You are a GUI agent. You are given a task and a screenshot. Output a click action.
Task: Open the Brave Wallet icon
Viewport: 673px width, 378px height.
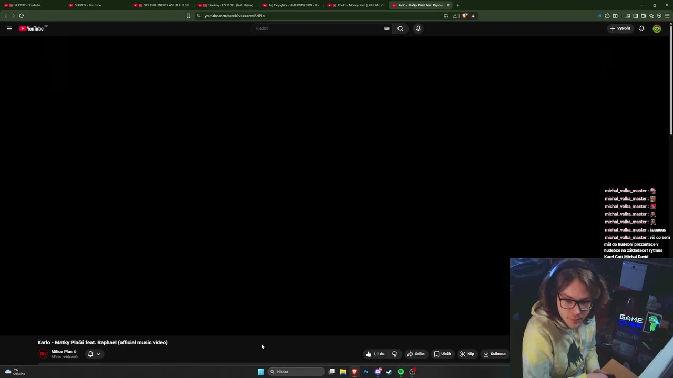point(643,16)
